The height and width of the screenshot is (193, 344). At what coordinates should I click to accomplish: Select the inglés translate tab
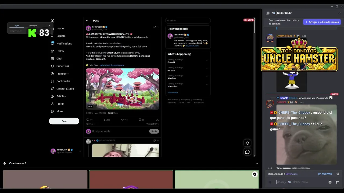click(x=17, y=25)
